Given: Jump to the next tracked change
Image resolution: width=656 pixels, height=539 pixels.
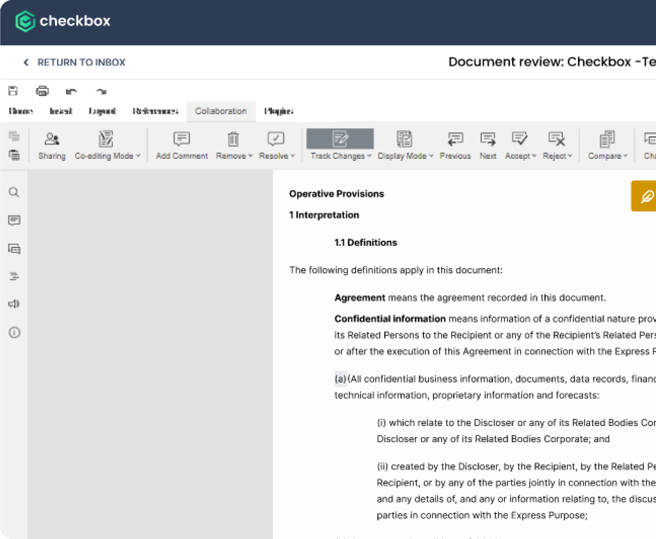Looking at the screenshot, I should pos(488,144).
